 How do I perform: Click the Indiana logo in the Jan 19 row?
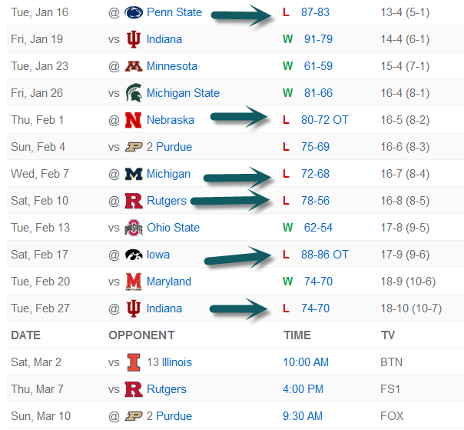[134, 39]
